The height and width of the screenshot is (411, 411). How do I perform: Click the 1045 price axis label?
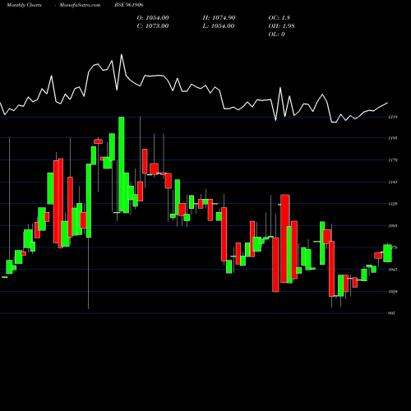point(393,270)
